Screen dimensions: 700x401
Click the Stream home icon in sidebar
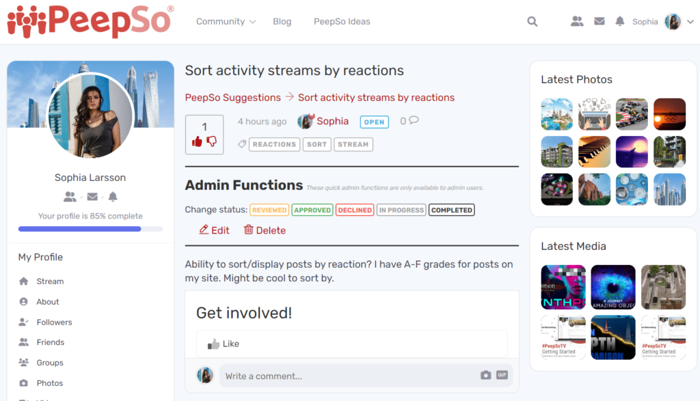tap(24, 281)
